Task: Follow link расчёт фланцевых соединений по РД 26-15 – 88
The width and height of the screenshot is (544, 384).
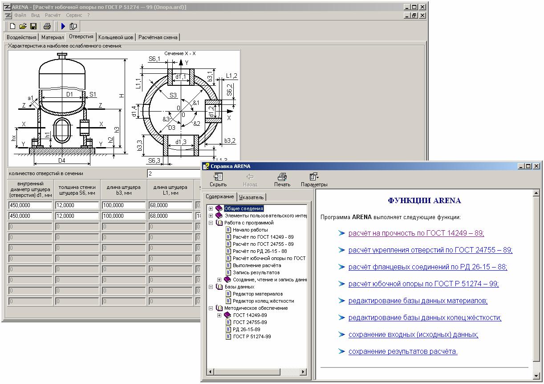Action: tap(428, 267)
